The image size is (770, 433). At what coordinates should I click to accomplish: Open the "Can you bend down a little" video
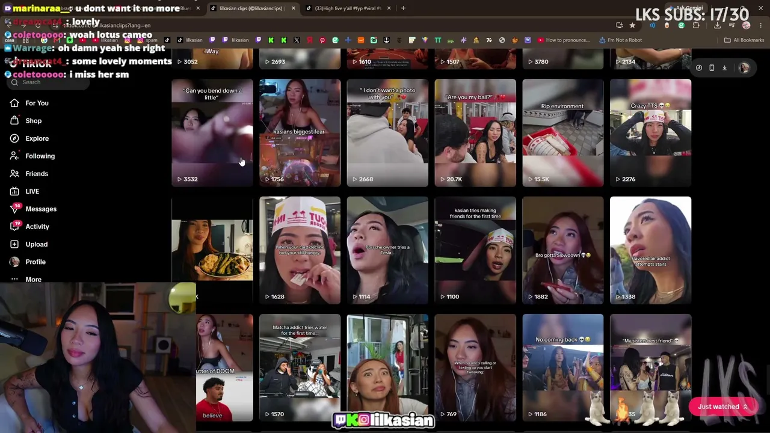point(212,133)
